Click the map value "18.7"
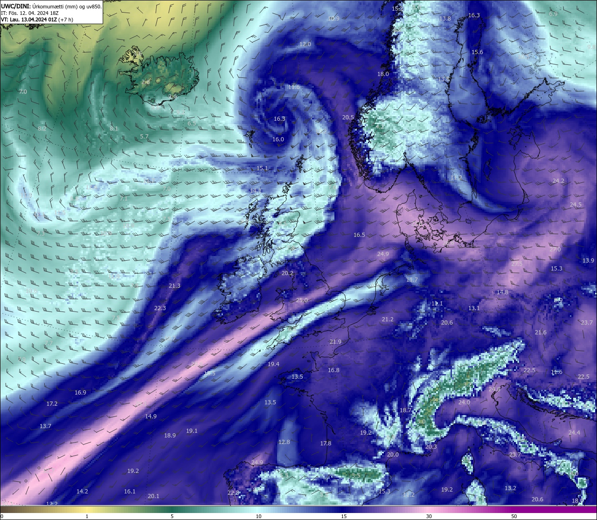 [x=405, y=410]
